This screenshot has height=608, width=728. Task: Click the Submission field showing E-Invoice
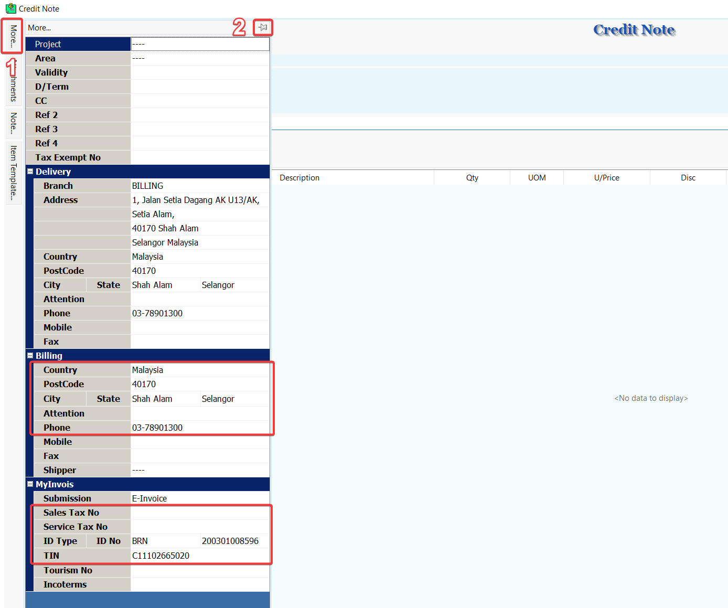(x=199, y=498)
